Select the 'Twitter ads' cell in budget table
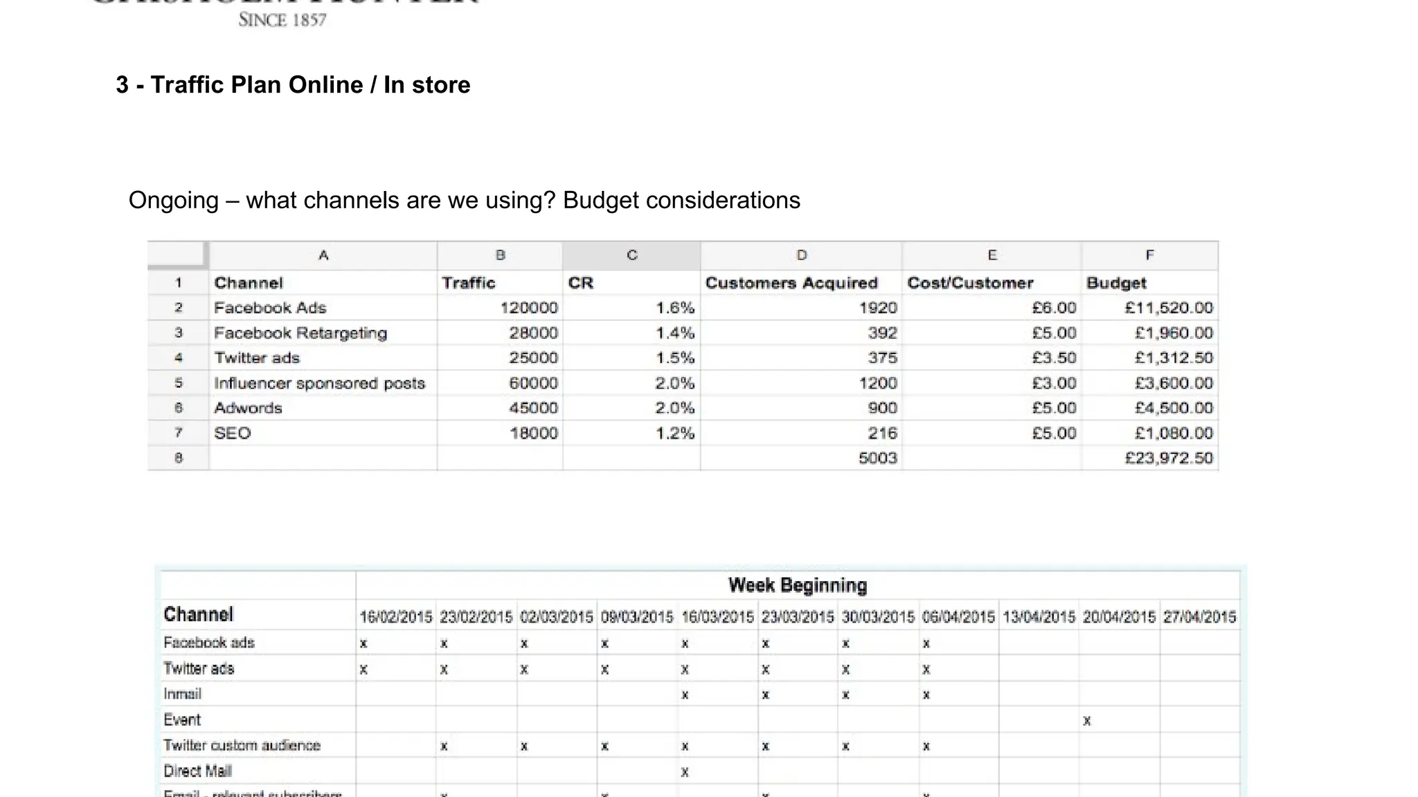Screen dimensions: 1418x797 tap(323, 358)
